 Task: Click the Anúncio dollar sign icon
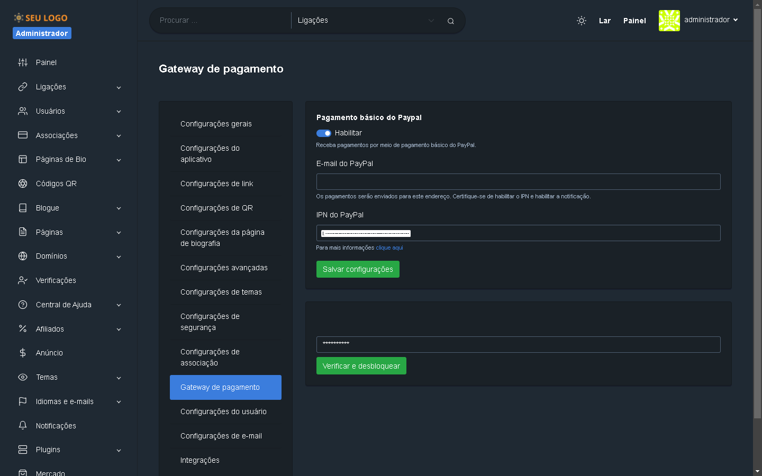point(23,353)
